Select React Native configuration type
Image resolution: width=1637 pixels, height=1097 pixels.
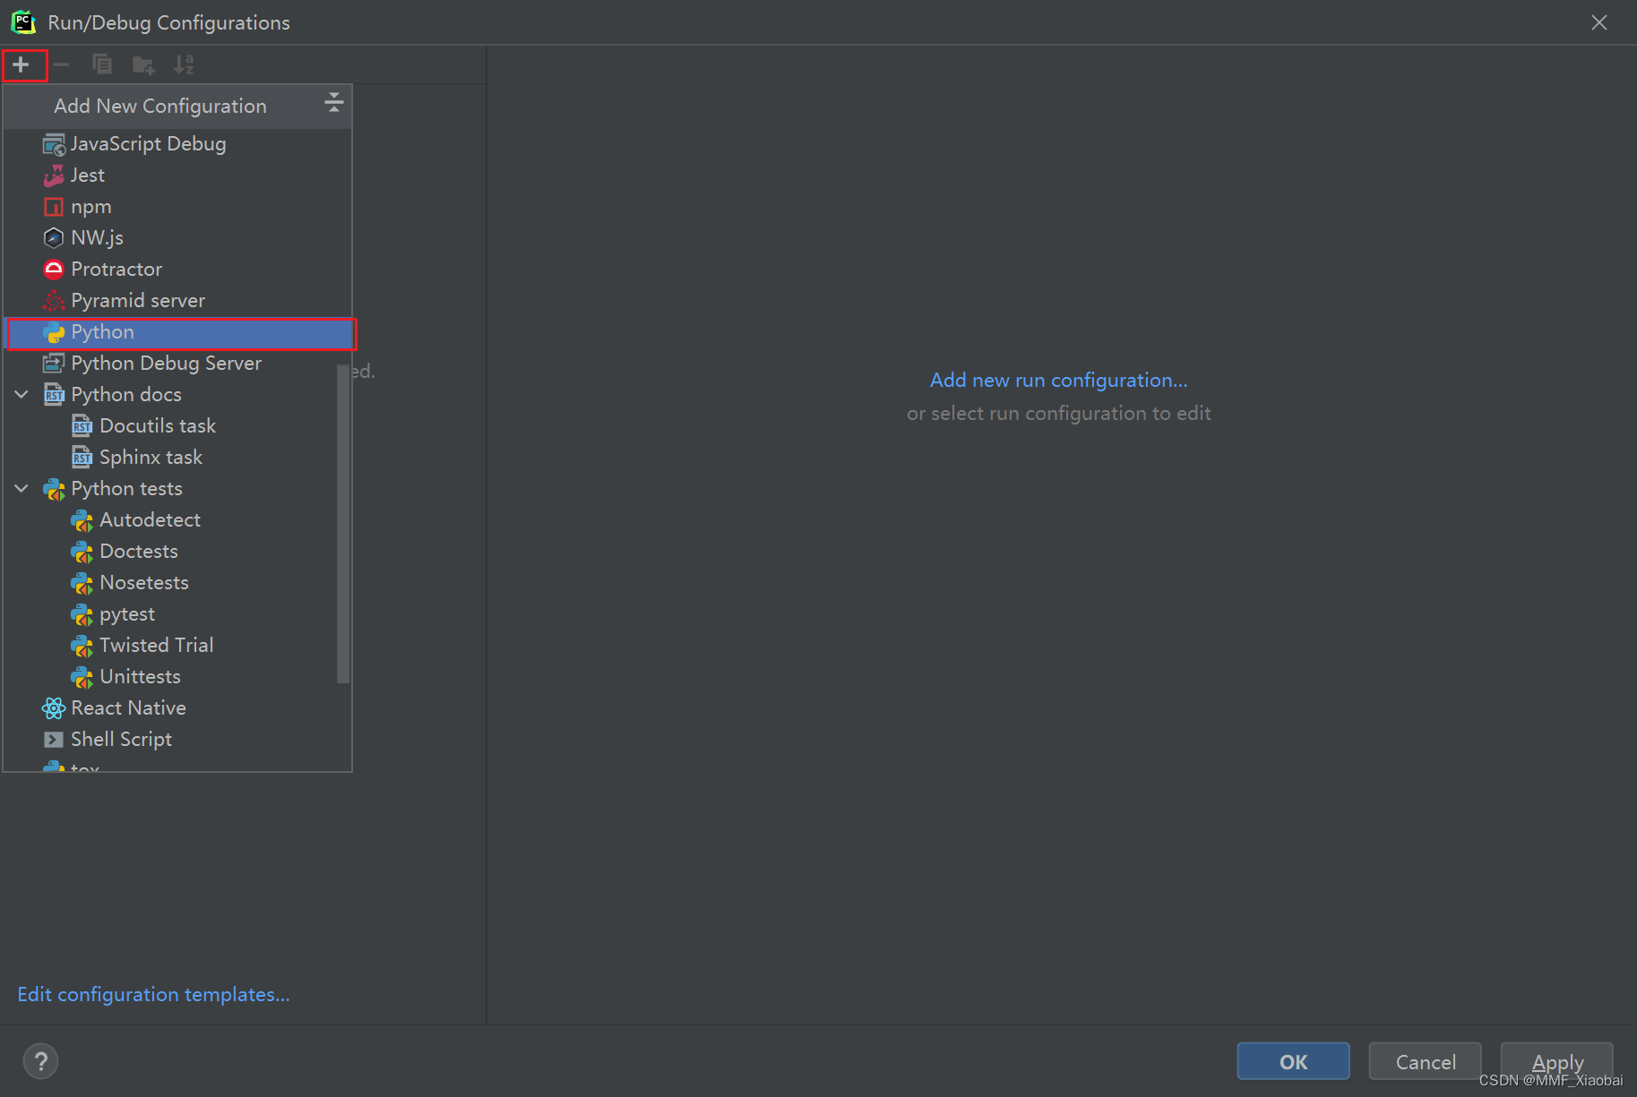click(177, 708)
